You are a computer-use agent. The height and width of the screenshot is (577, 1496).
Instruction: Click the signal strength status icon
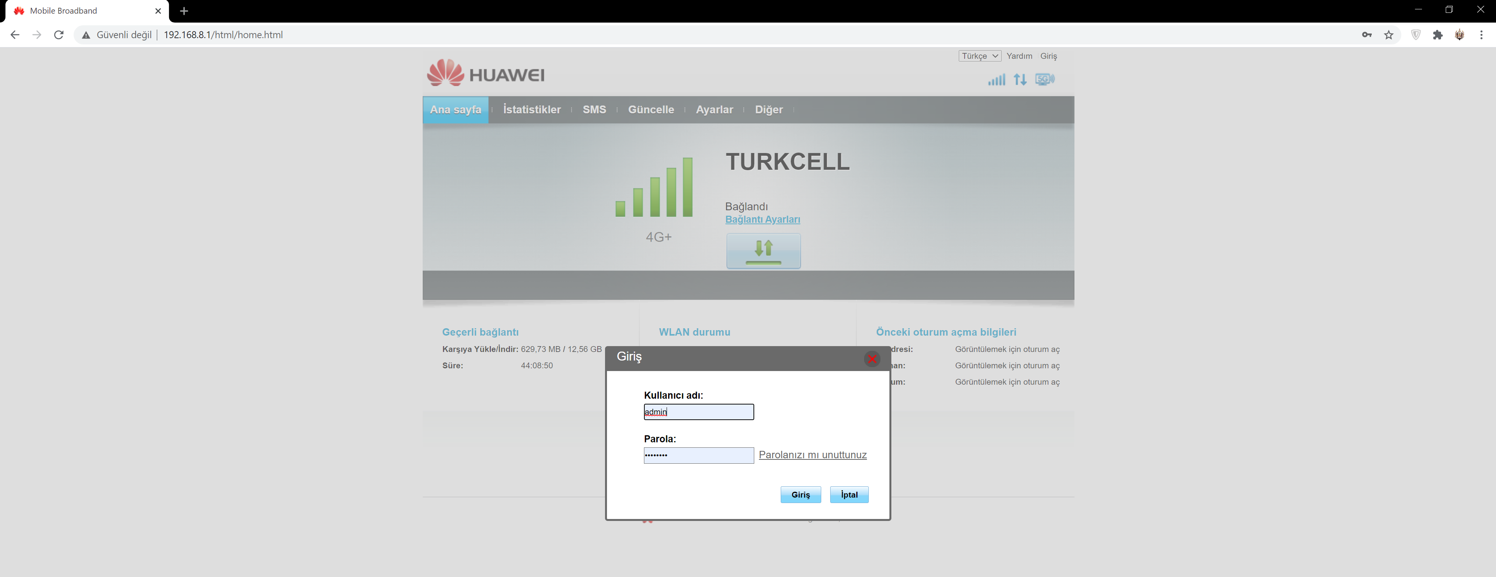pos(997,79)
